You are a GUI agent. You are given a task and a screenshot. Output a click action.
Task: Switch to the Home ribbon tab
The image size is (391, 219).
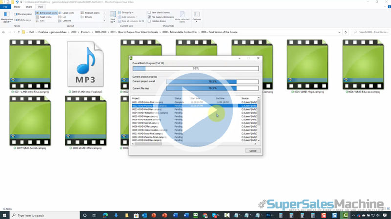pyautogui.click(x=17, y=7)
